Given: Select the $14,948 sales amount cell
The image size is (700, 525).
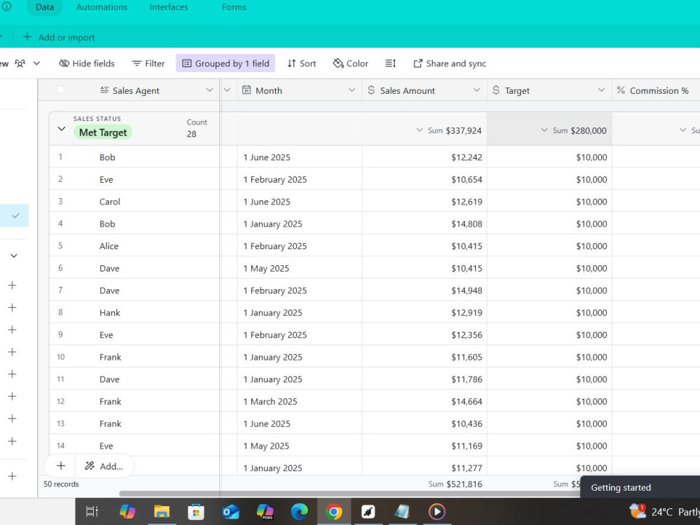Looking at the screenshot, I should (425, 290).
